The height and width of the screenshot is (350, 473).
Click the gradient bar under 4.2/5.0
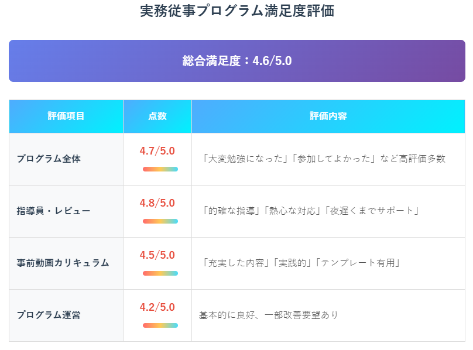tap(160, 325)
